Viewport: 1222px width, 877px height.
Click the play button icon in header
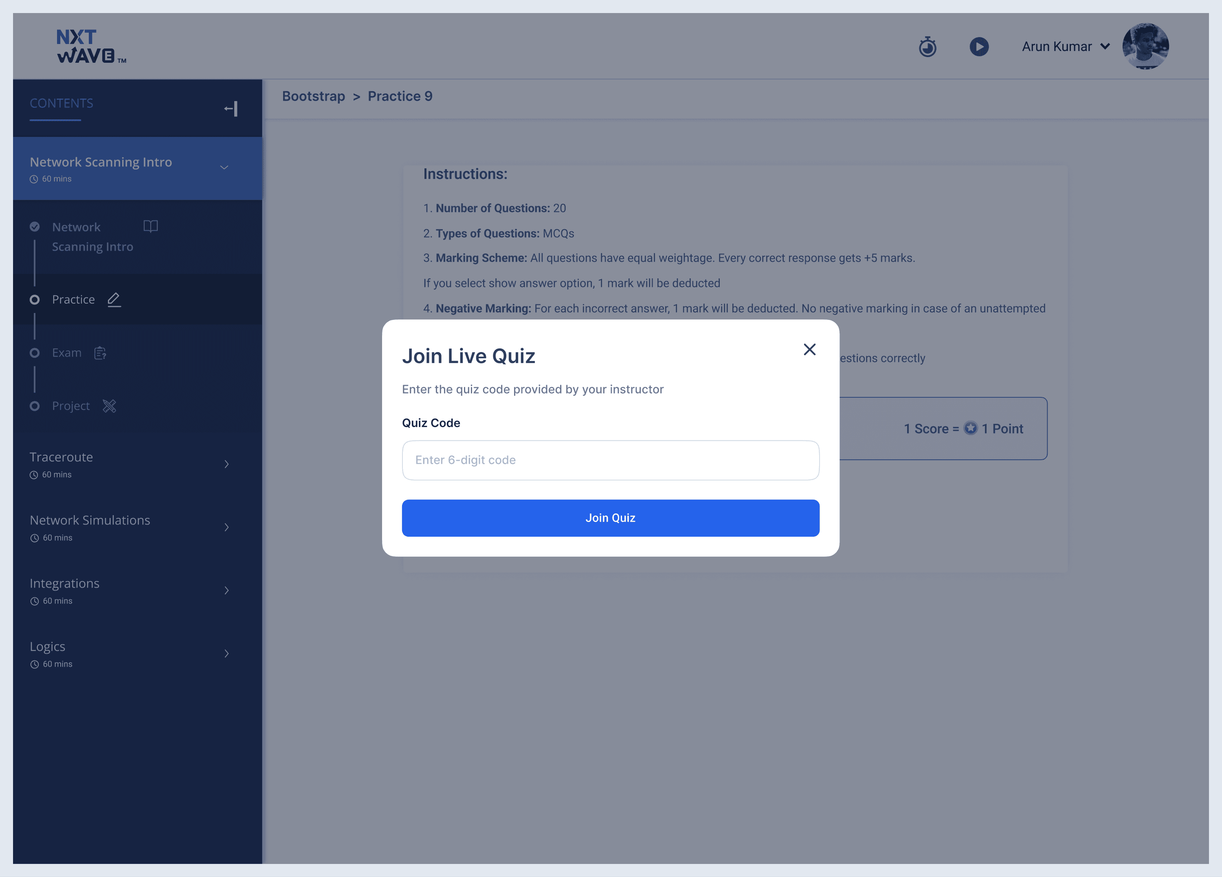point(979,47)
